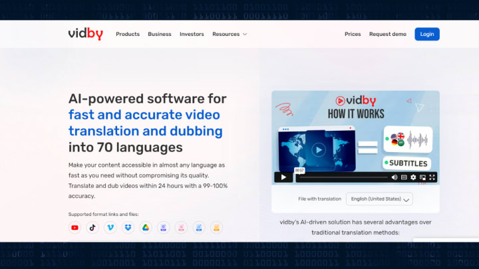Click the vidby logo in the header

point(86,34)
